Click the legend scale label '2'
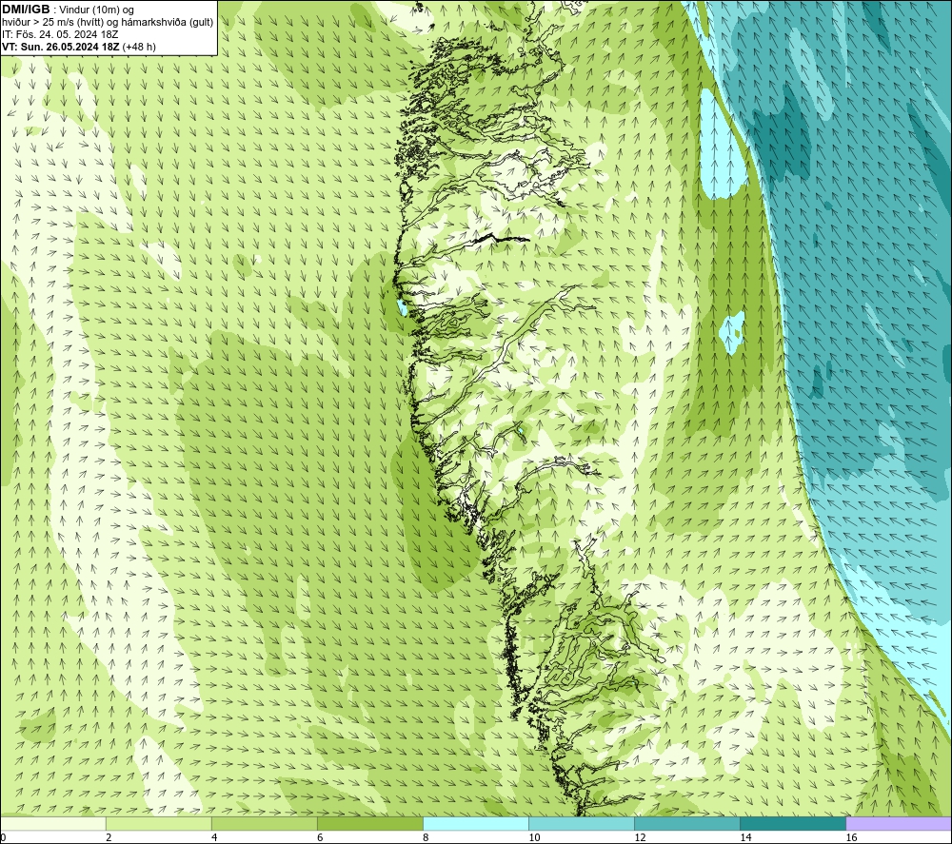Viewport: 952px width, 844px height. [109, 838]
